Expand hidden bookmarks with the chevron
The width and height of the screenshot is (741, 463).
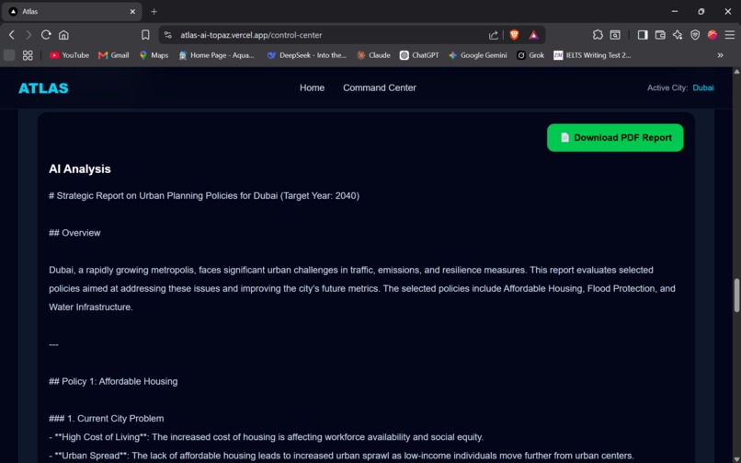click(720, 55)
